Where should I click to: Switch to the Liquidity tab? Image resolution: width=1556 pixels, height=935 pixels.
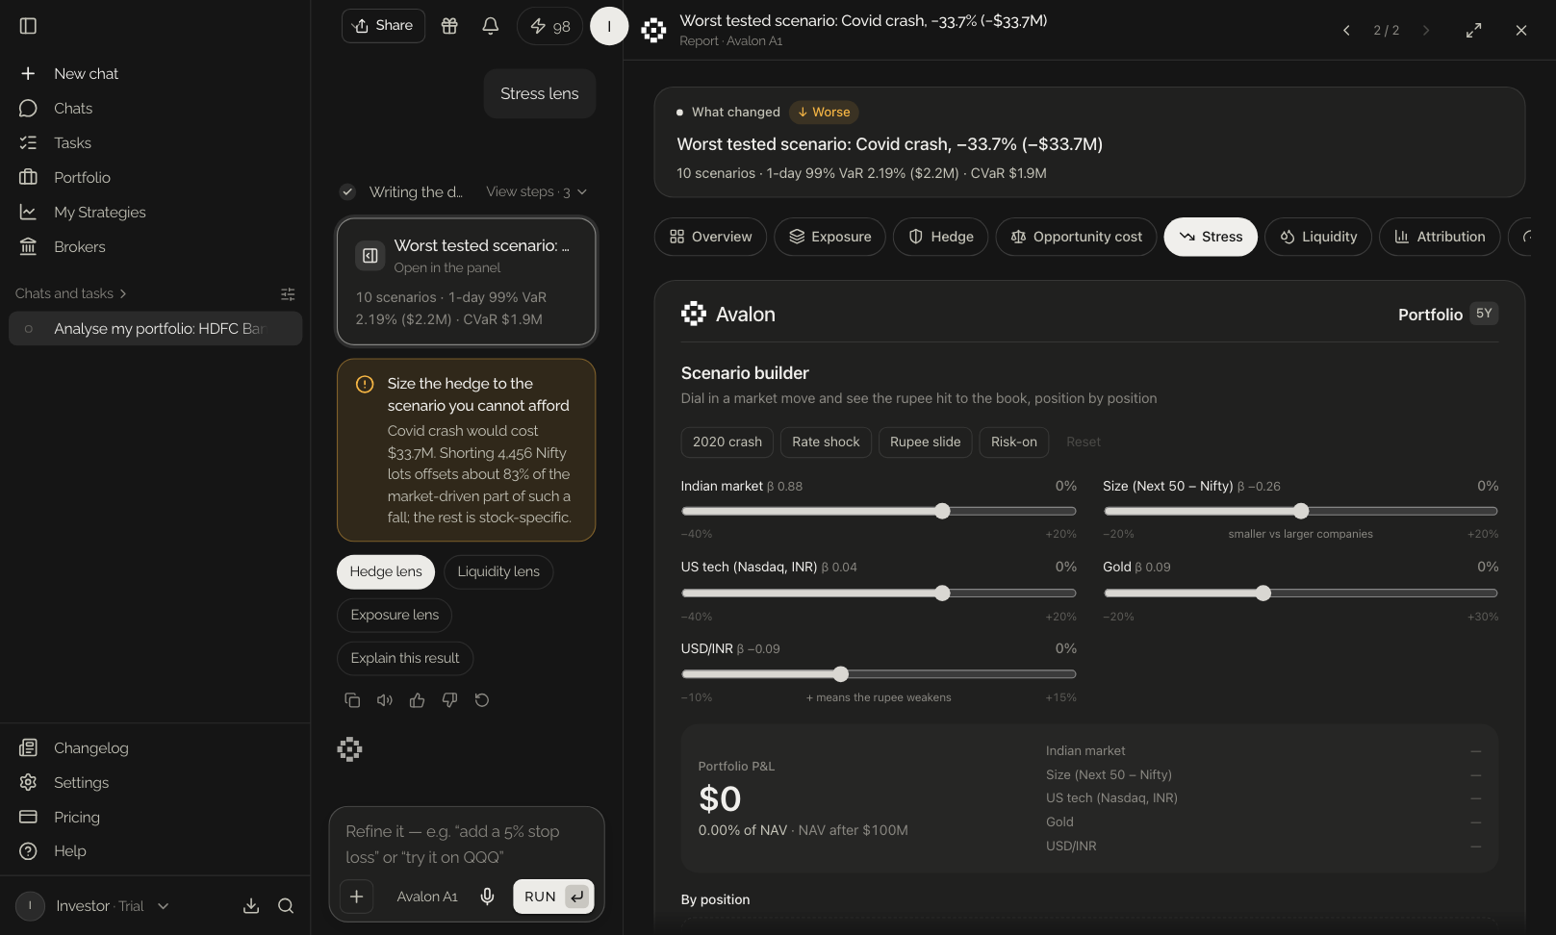point(1318,237)
